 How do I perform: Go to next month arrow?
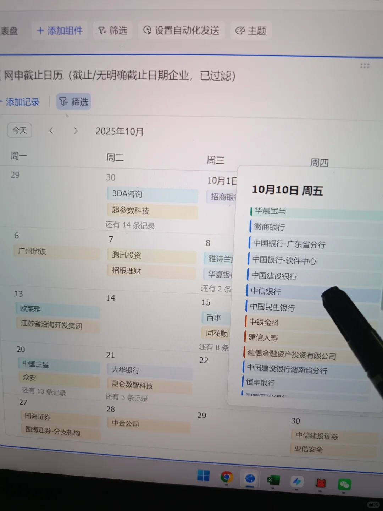[x=76, y=131]
